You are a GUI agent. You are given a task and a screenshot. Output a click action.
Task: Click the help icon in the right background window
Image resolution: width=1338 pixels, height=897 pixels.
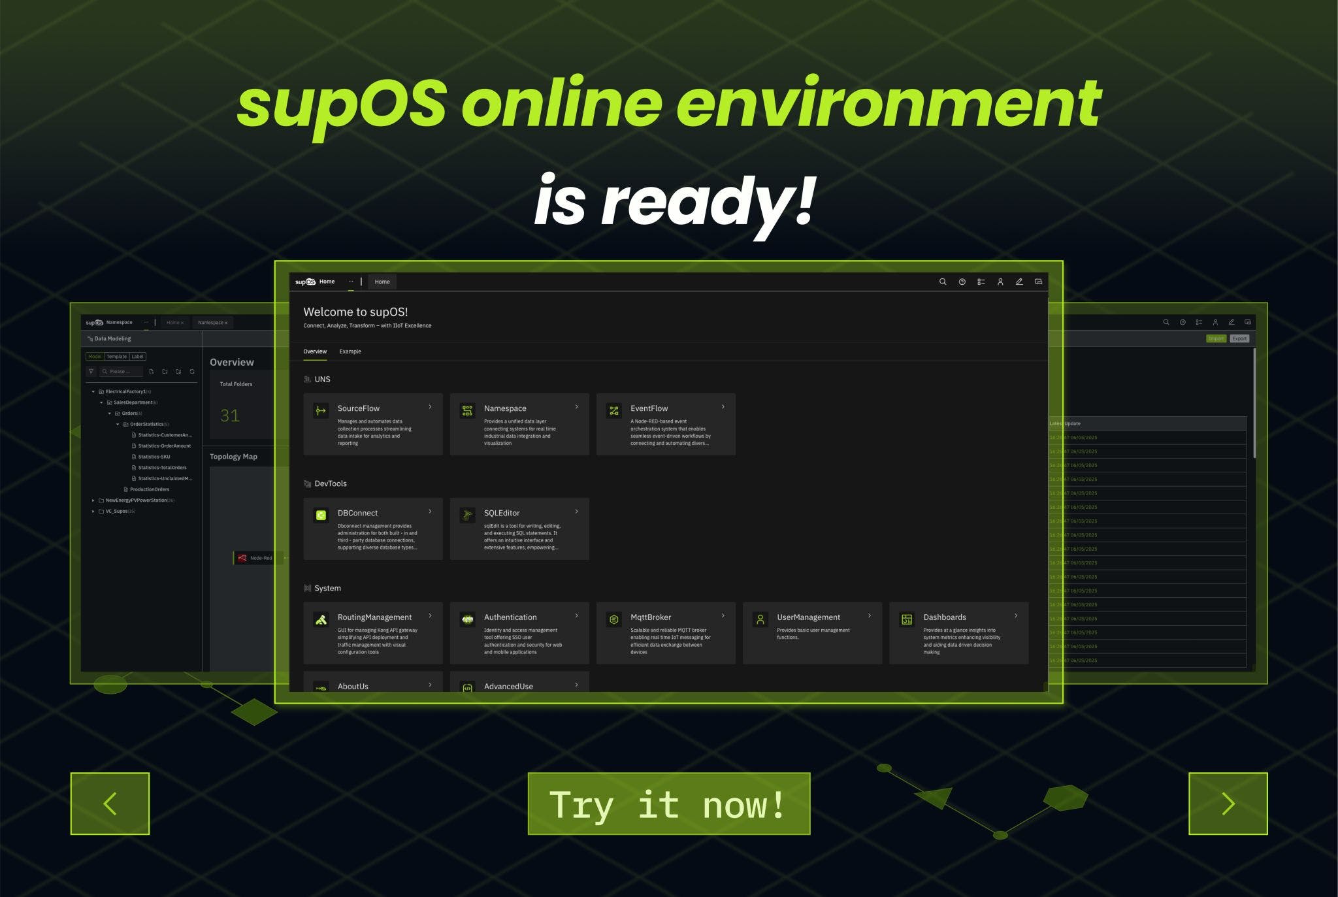click(1183, 322)
